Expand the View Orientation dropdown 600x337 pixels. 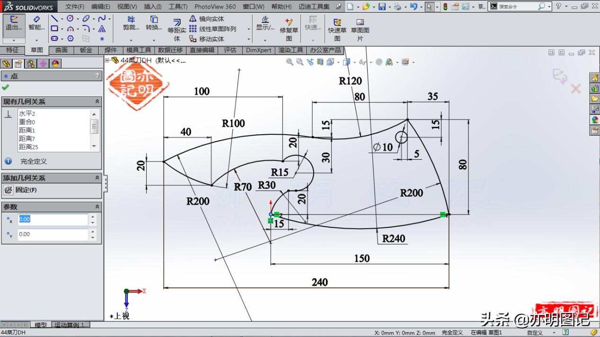pos(338,62)
